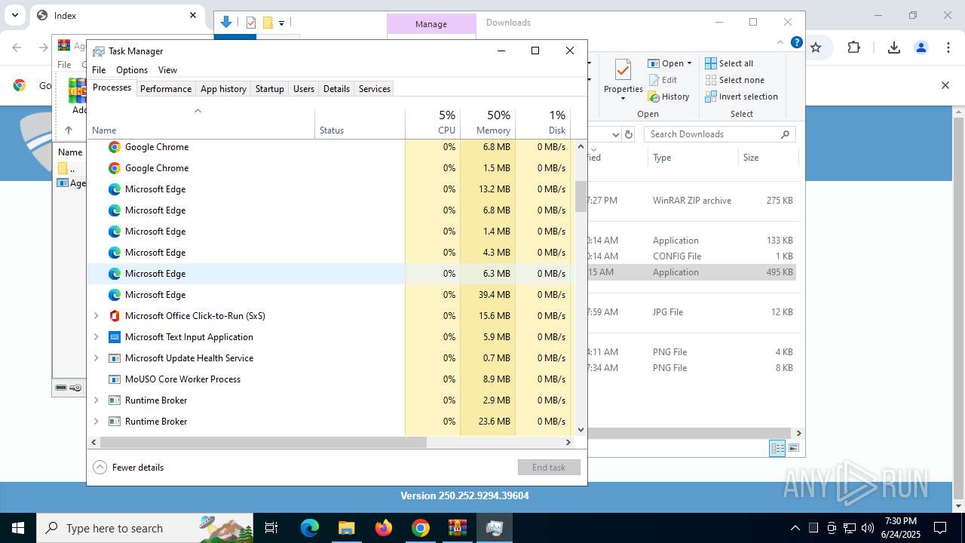The image size is (965, 543).
Task: Open Firefox from taskbar
Action: pyautogui.click(x=384, y=528)
